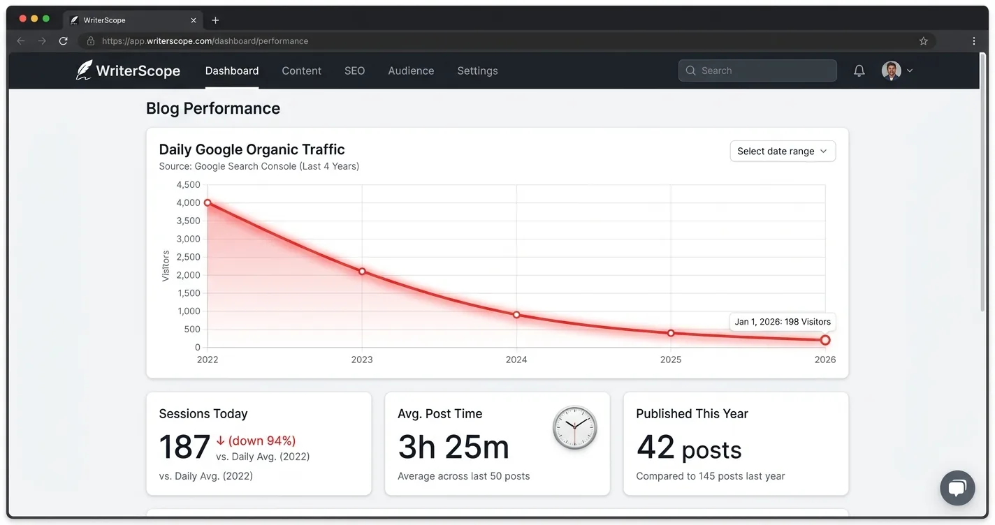Screen dimensions: 995x525
Task: Expand the chevron next to the user avatar
Action: click(909, 71)
